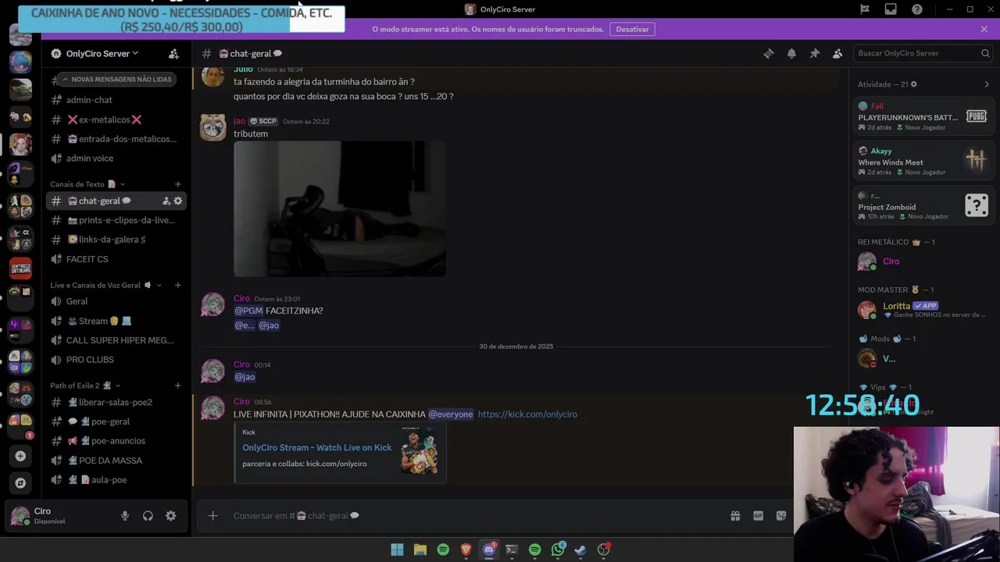1000x562 pixels.
Task: Open Brave browser in taskbar
Action: pyautogui.click(x=466, y=550)
